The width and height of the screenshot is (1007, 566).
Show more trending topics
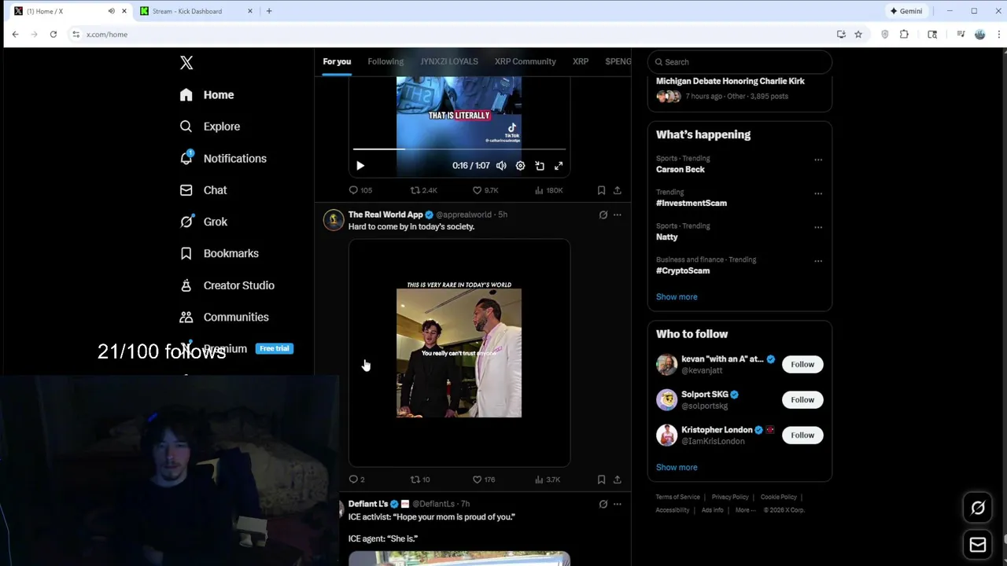[677, 297]
